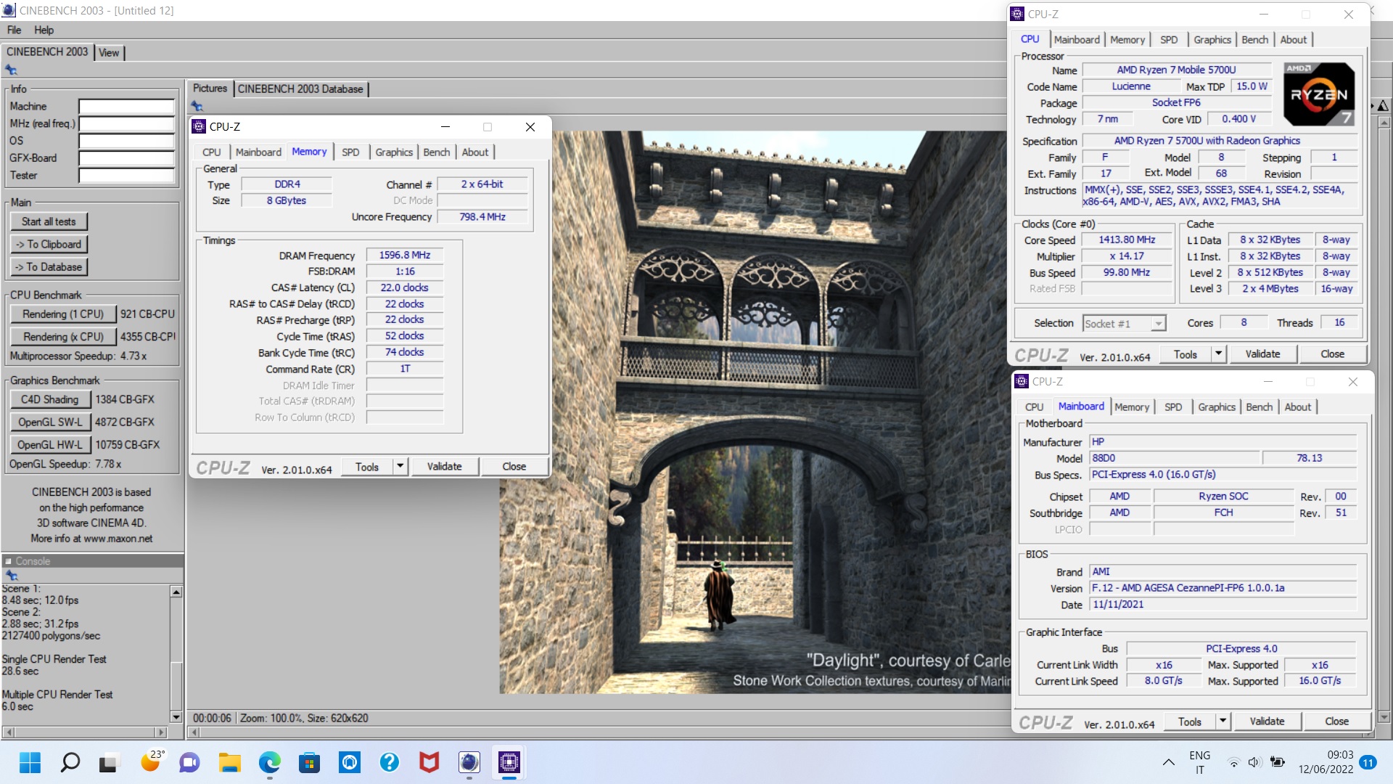
Task: Click the To Clipboard button
Action: click(x=49, y=244)
